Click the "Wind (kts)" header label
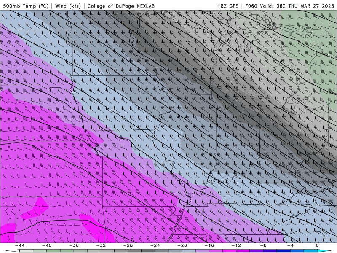Image resolution: width=337 pixels, height=253 pixels. coord(68,6)
